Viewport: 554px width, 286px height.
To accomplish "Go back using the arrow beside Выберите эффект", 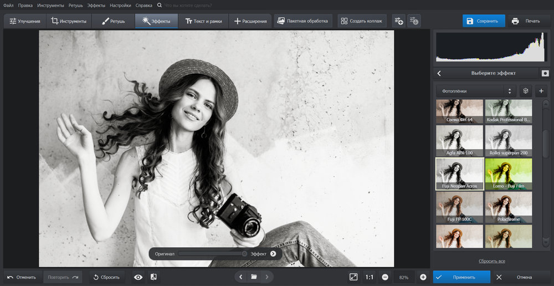I will 439,73.
